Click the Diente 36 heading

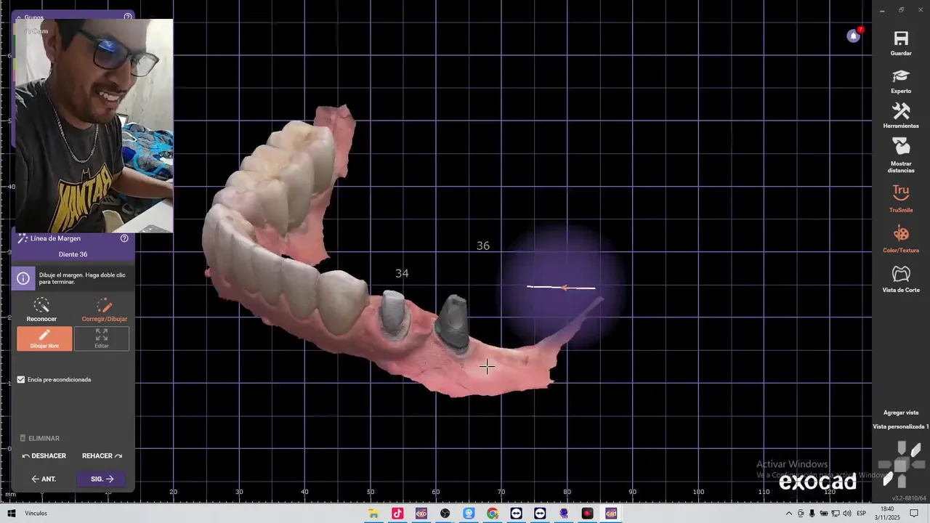tap(73, 254)
